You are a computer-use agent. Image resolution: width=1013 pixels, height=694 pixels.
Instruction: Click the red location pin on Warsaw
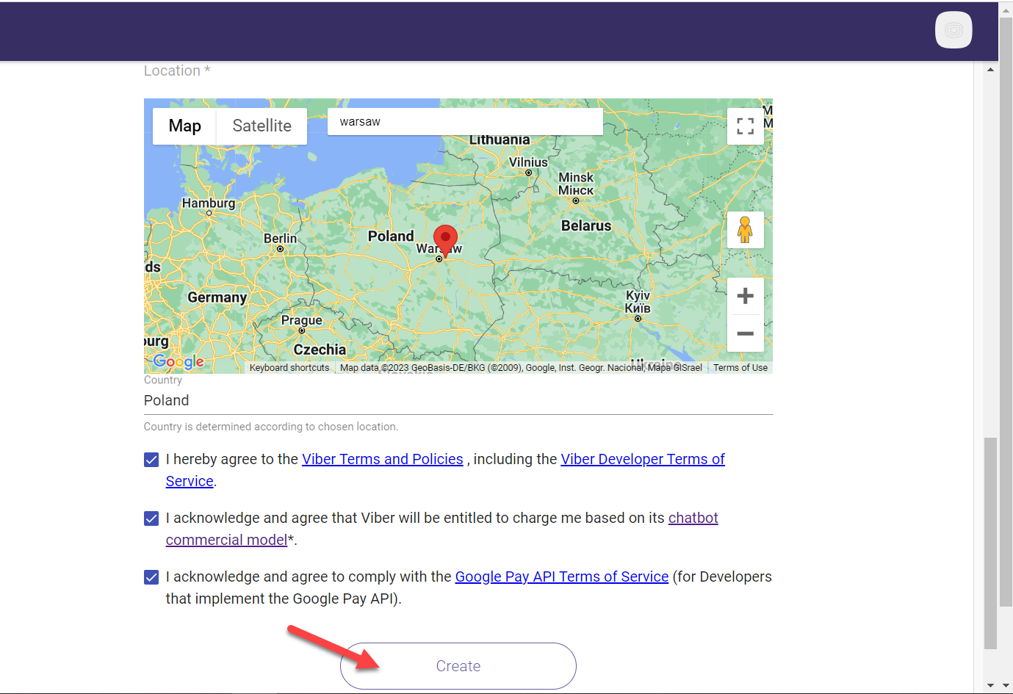pos(445,240)
